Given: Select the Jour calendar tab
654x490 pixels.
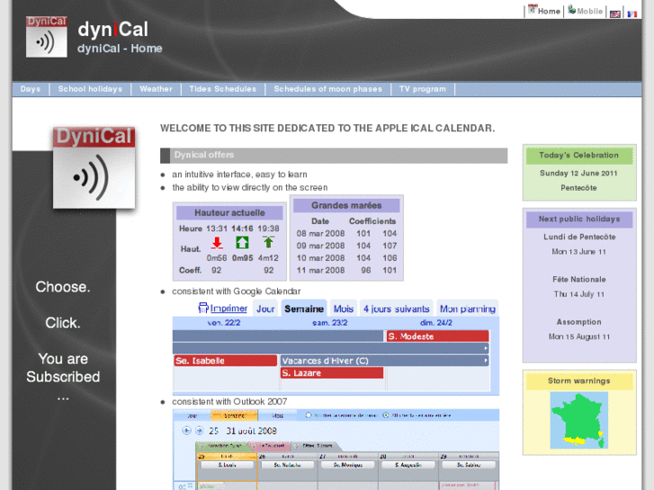Looking at the screenshot, I should [265, 308].
